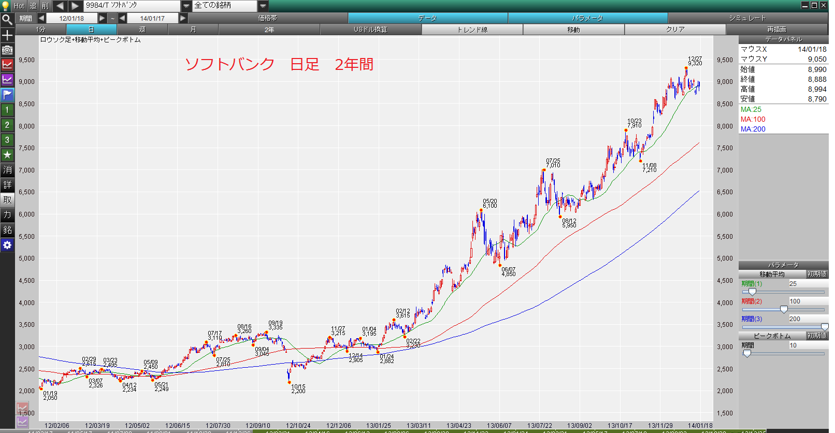
Task: Step end date 14/01/17 forward
Action: click(x=183, y=18)
